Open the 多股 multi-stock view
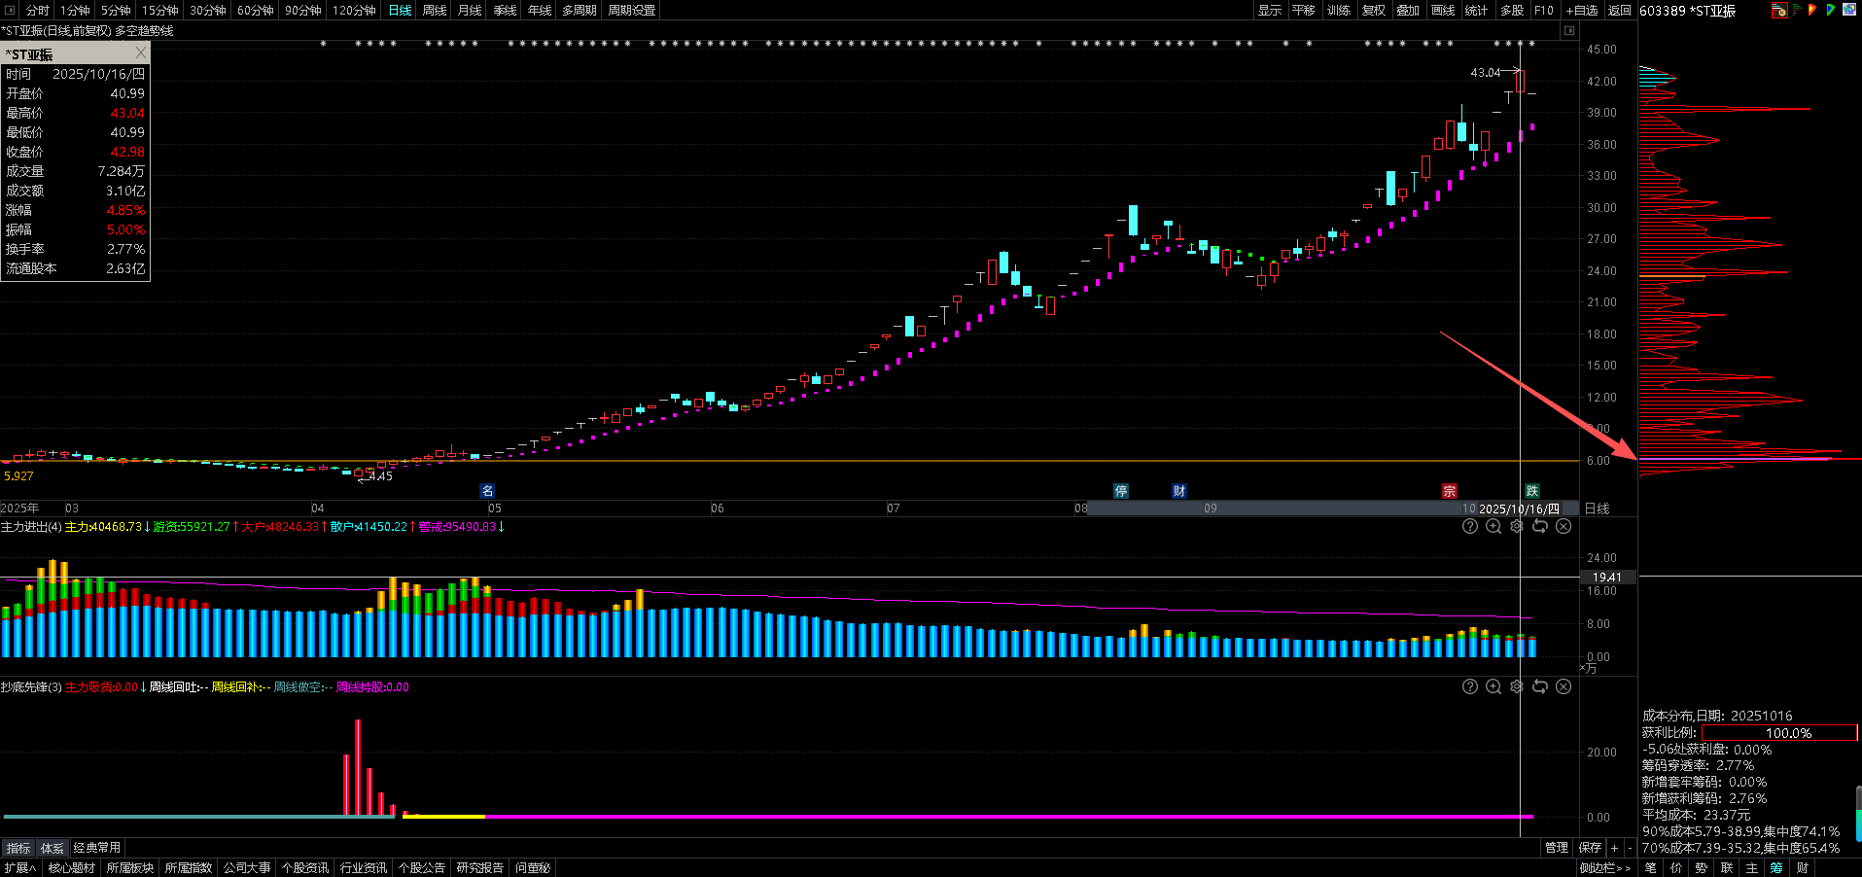The image size is (1862, 877). point(1512,10)
